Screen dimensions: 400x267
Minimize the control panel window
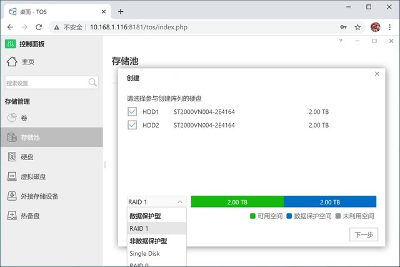pyautogui.click(x=357, y=41)
